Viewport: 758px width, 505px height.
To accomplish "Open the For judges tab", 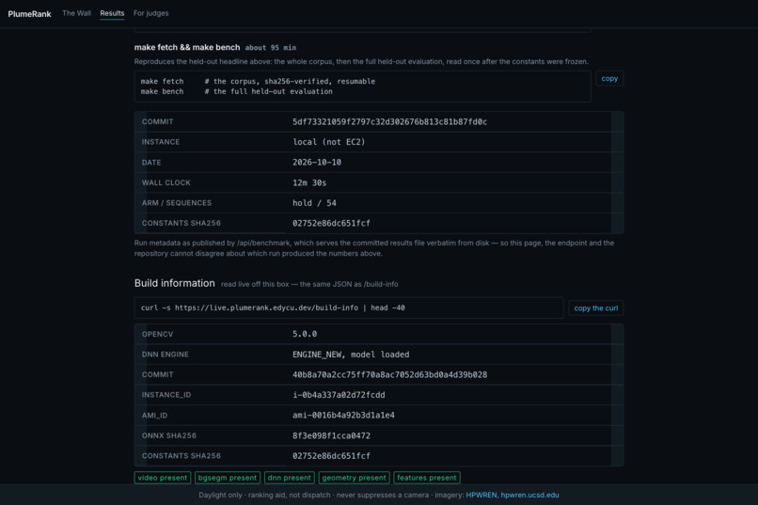I will [x=150, y=13].
